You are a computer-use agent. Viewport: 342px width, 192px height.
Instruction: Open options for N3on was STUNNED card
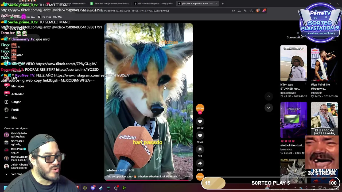305,85
